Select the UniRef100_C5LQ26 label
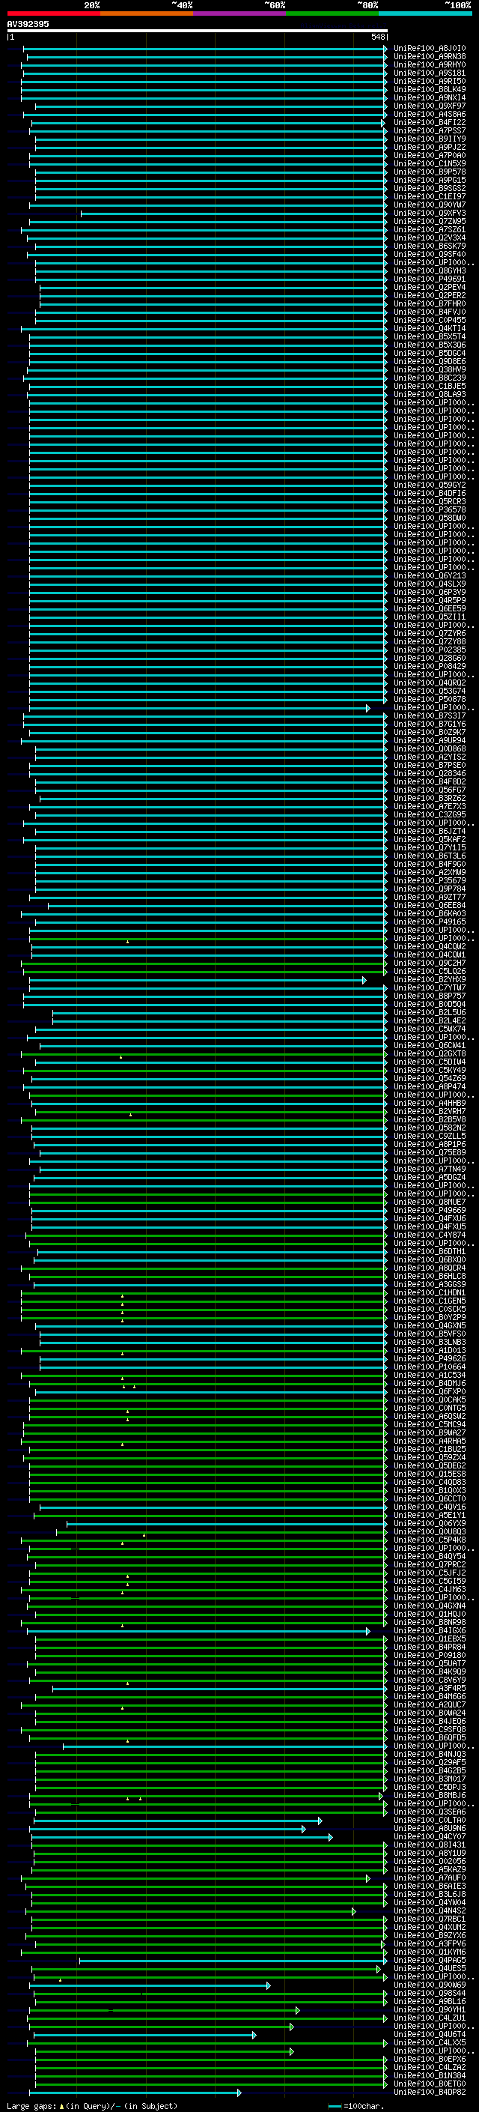Image resolution: width=479 pixels, height=2112 pixels. point(430,971)
